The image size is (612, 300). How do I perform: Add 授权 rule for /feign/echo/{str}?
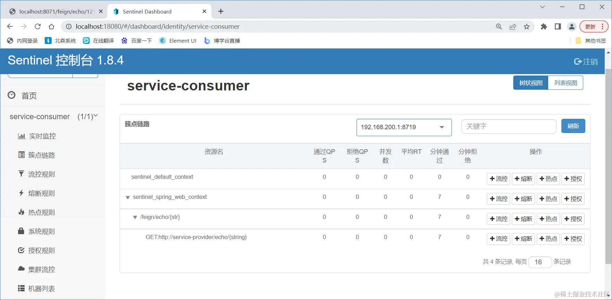click(x=573, y=219)
